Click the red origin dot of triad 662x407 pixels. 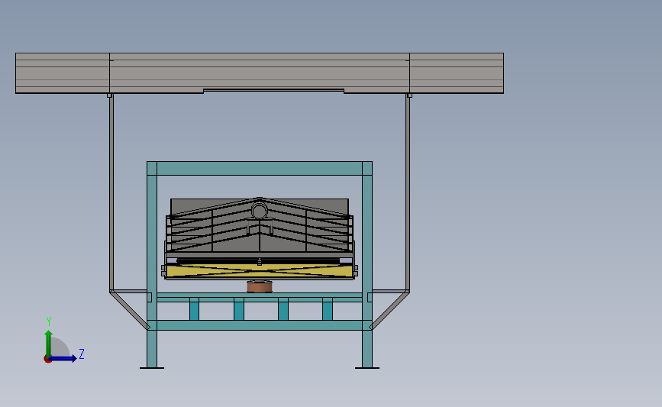point(47,360)
